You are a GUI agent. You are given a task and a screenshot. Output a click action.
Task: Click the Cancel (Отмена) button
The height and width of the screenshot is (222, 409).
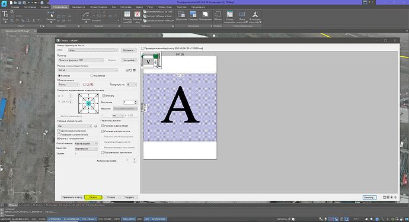pos(111,197)
